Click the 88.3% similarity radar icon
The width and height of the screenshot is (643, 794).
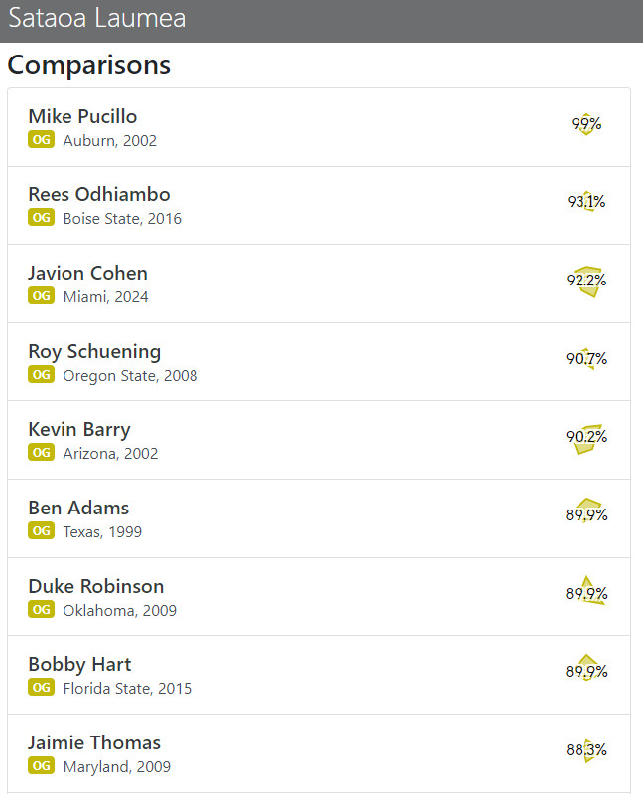[586, 750]
